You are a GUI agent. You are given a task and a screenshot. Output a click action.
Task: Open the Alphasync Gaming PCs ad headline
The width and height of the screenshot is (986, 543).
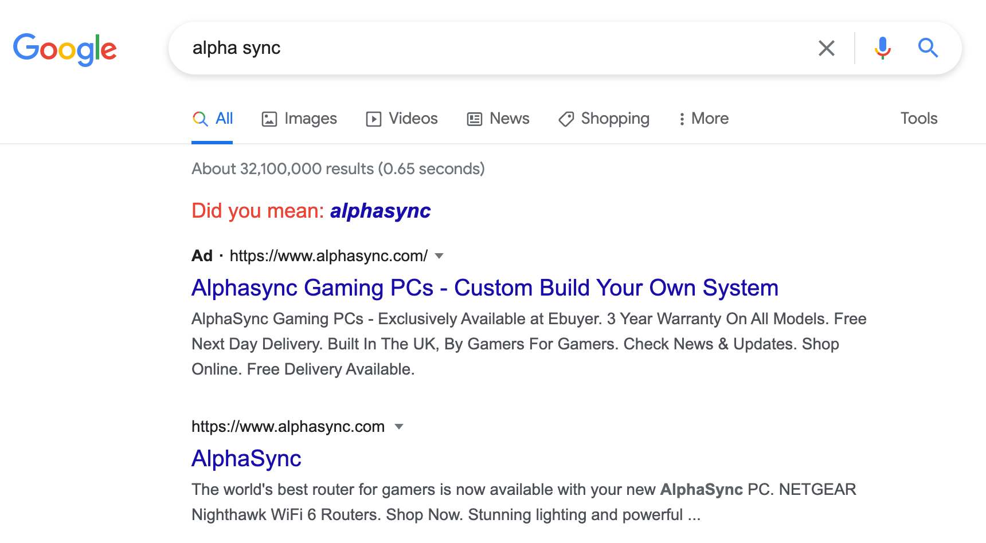tap(484, 288)
